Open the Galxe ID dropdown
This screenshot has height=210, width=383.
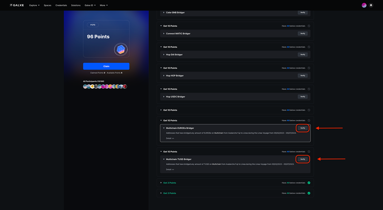pyautogui.click(x=90, y=5)
